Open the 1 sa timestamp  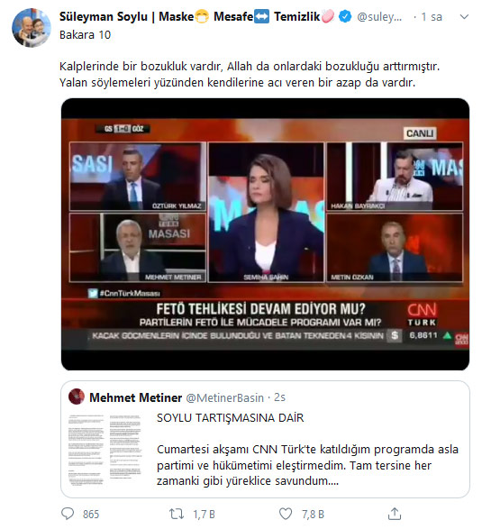(432, 17)
